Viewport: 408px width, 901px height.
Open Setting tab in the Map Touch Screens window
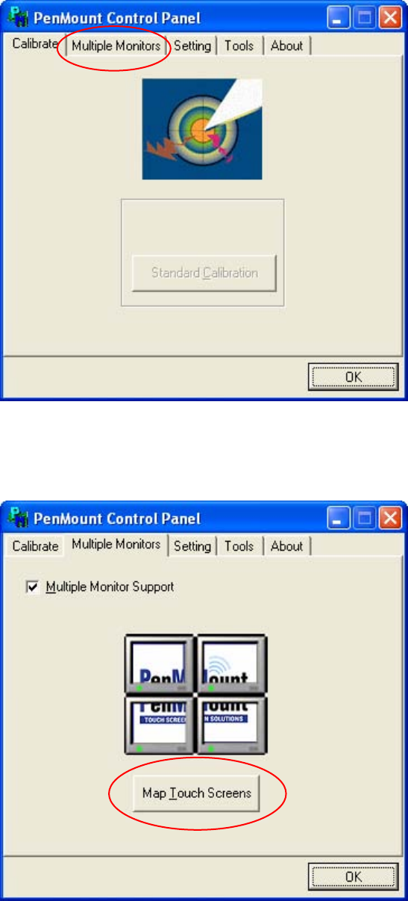192,547
